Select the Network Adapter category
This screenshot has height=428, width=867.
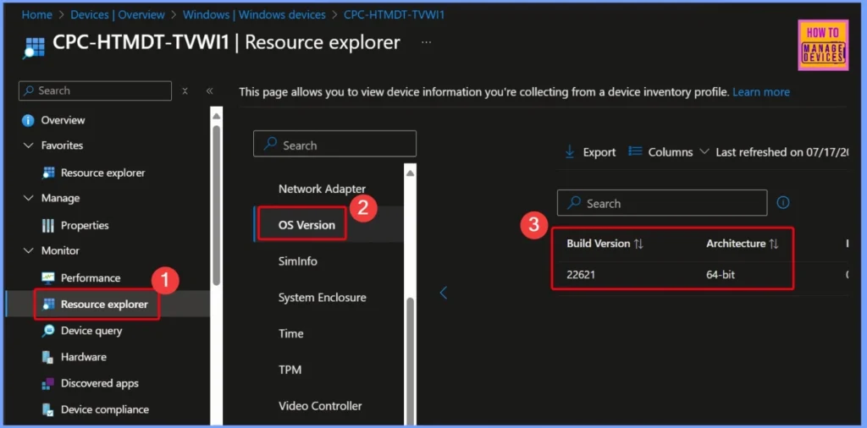(x=323, y=189)
